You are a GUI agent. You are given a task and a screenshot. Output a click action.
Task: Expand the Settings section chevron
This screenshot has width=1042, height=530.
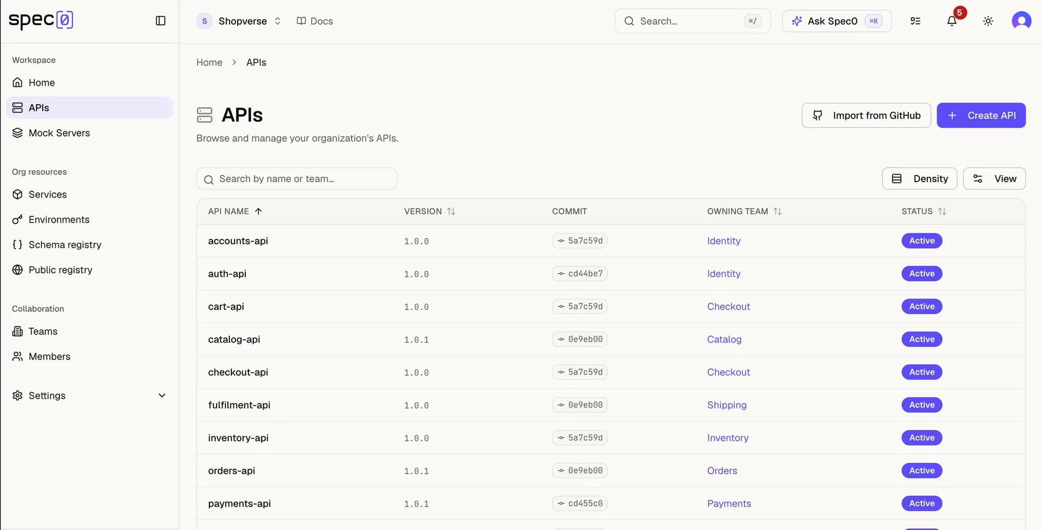[162, 396]
